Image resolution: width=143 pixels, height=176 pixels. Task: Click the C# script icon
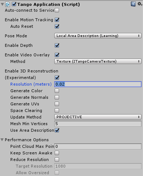coord(8,4)
